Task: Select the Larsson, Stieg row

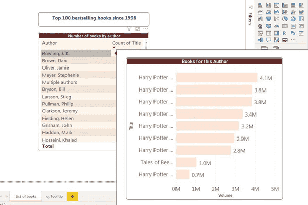Action: click(x=78, y=97)
